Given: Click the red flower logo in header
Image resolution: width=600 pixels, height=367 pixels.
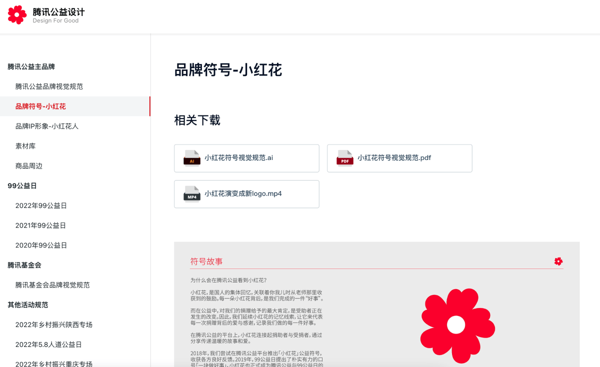Looking at the screenshot, I should pos(17,15).
